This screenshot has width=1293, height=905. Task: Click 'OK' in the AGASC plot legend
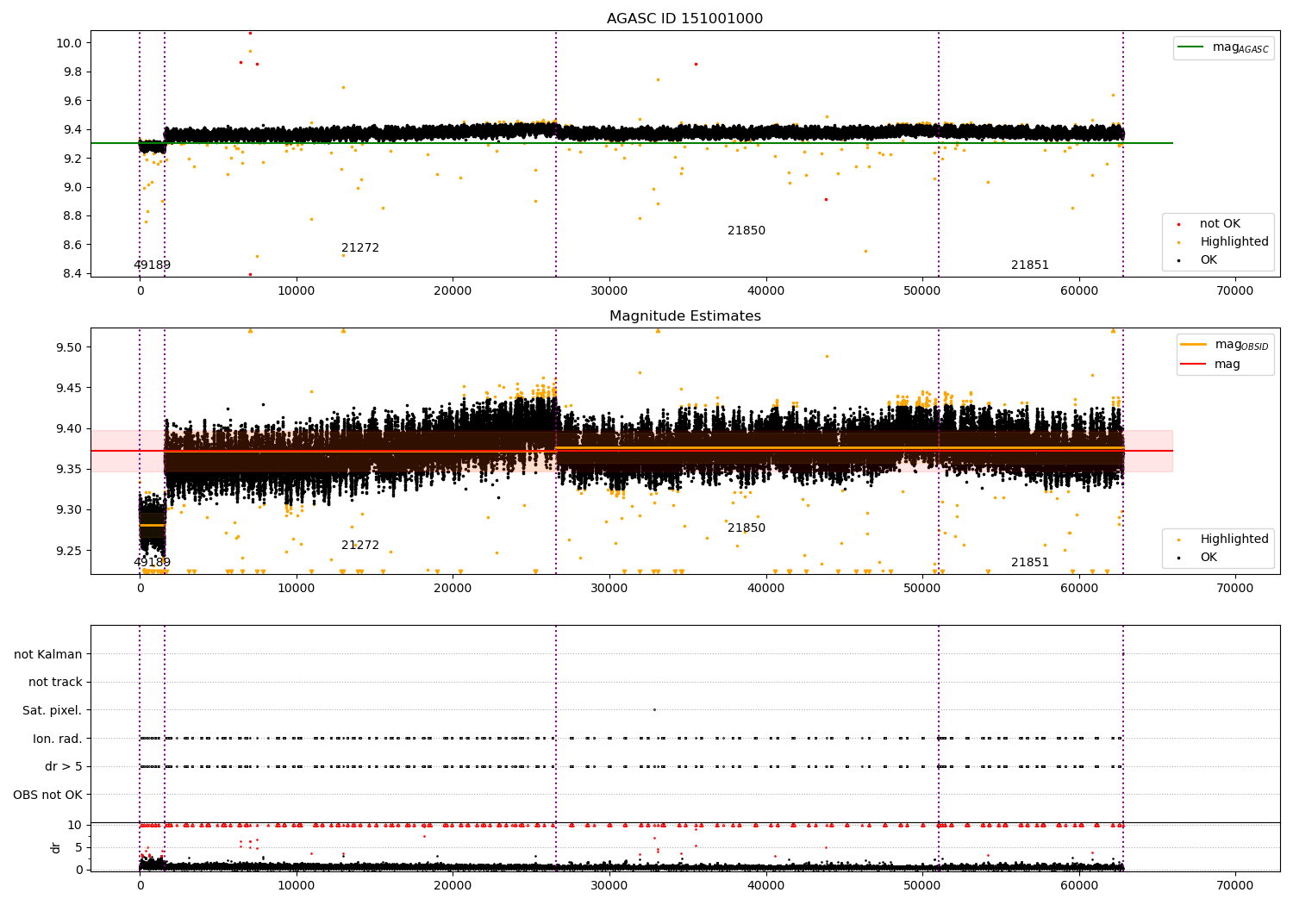pos(1209,260)
